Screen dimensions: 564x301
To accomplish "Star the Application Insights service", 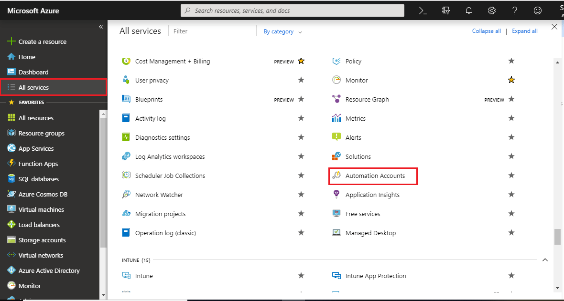I will (x=511, y=195).
